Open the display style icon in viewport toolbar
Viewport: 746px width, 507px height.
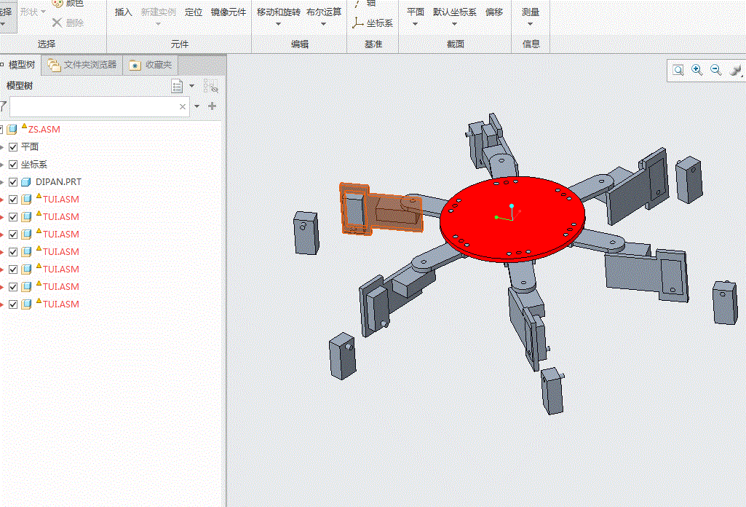point(736,71)
